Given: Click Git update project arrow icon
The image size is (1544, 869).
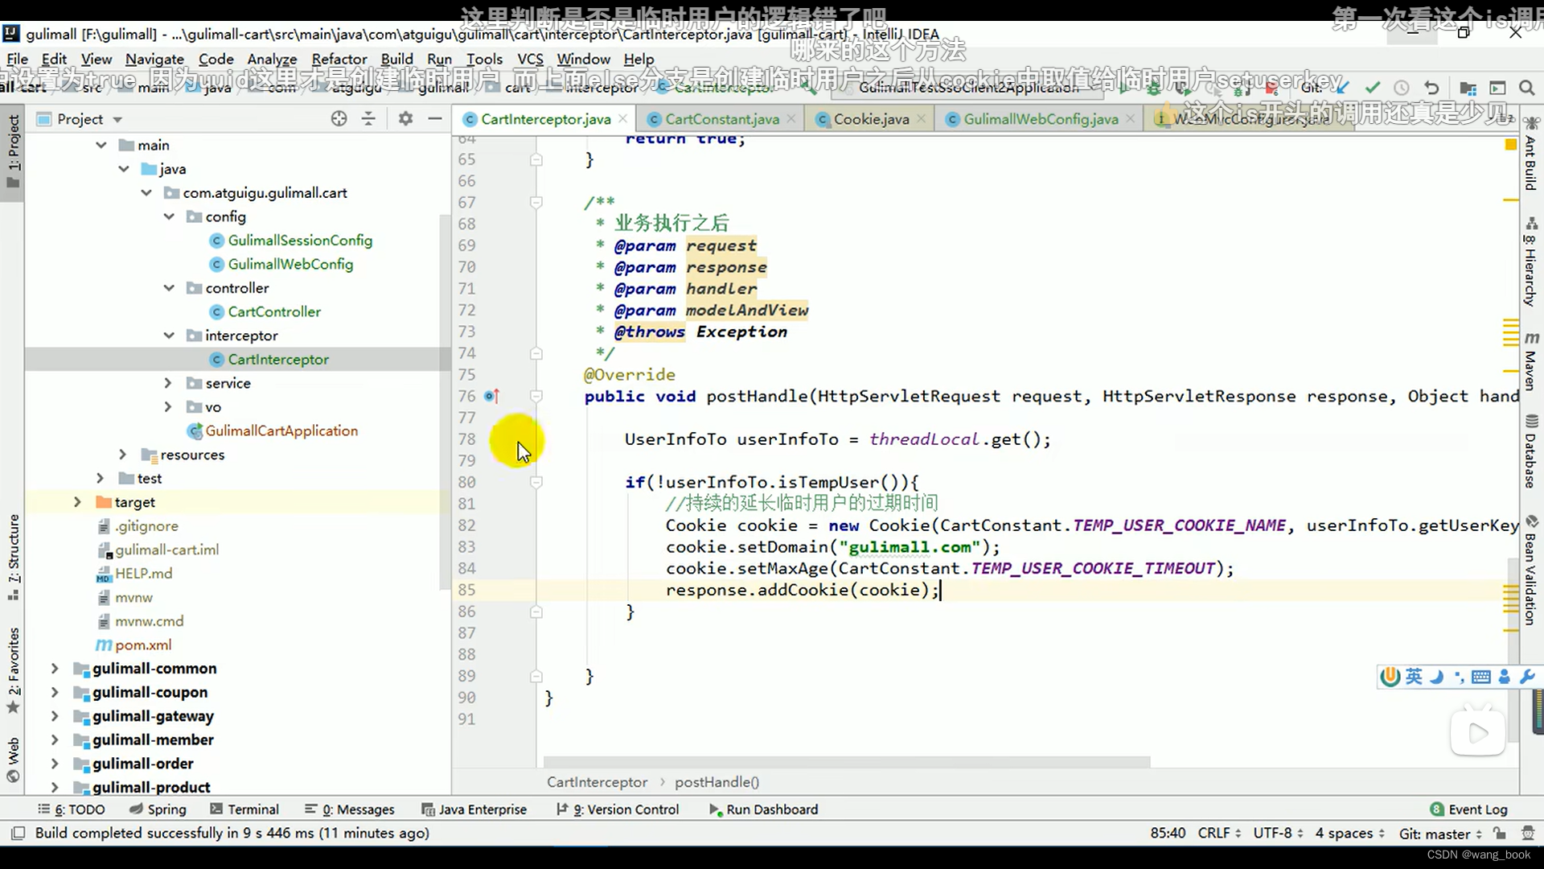Looking at the screenshot, I should 1343,87.
